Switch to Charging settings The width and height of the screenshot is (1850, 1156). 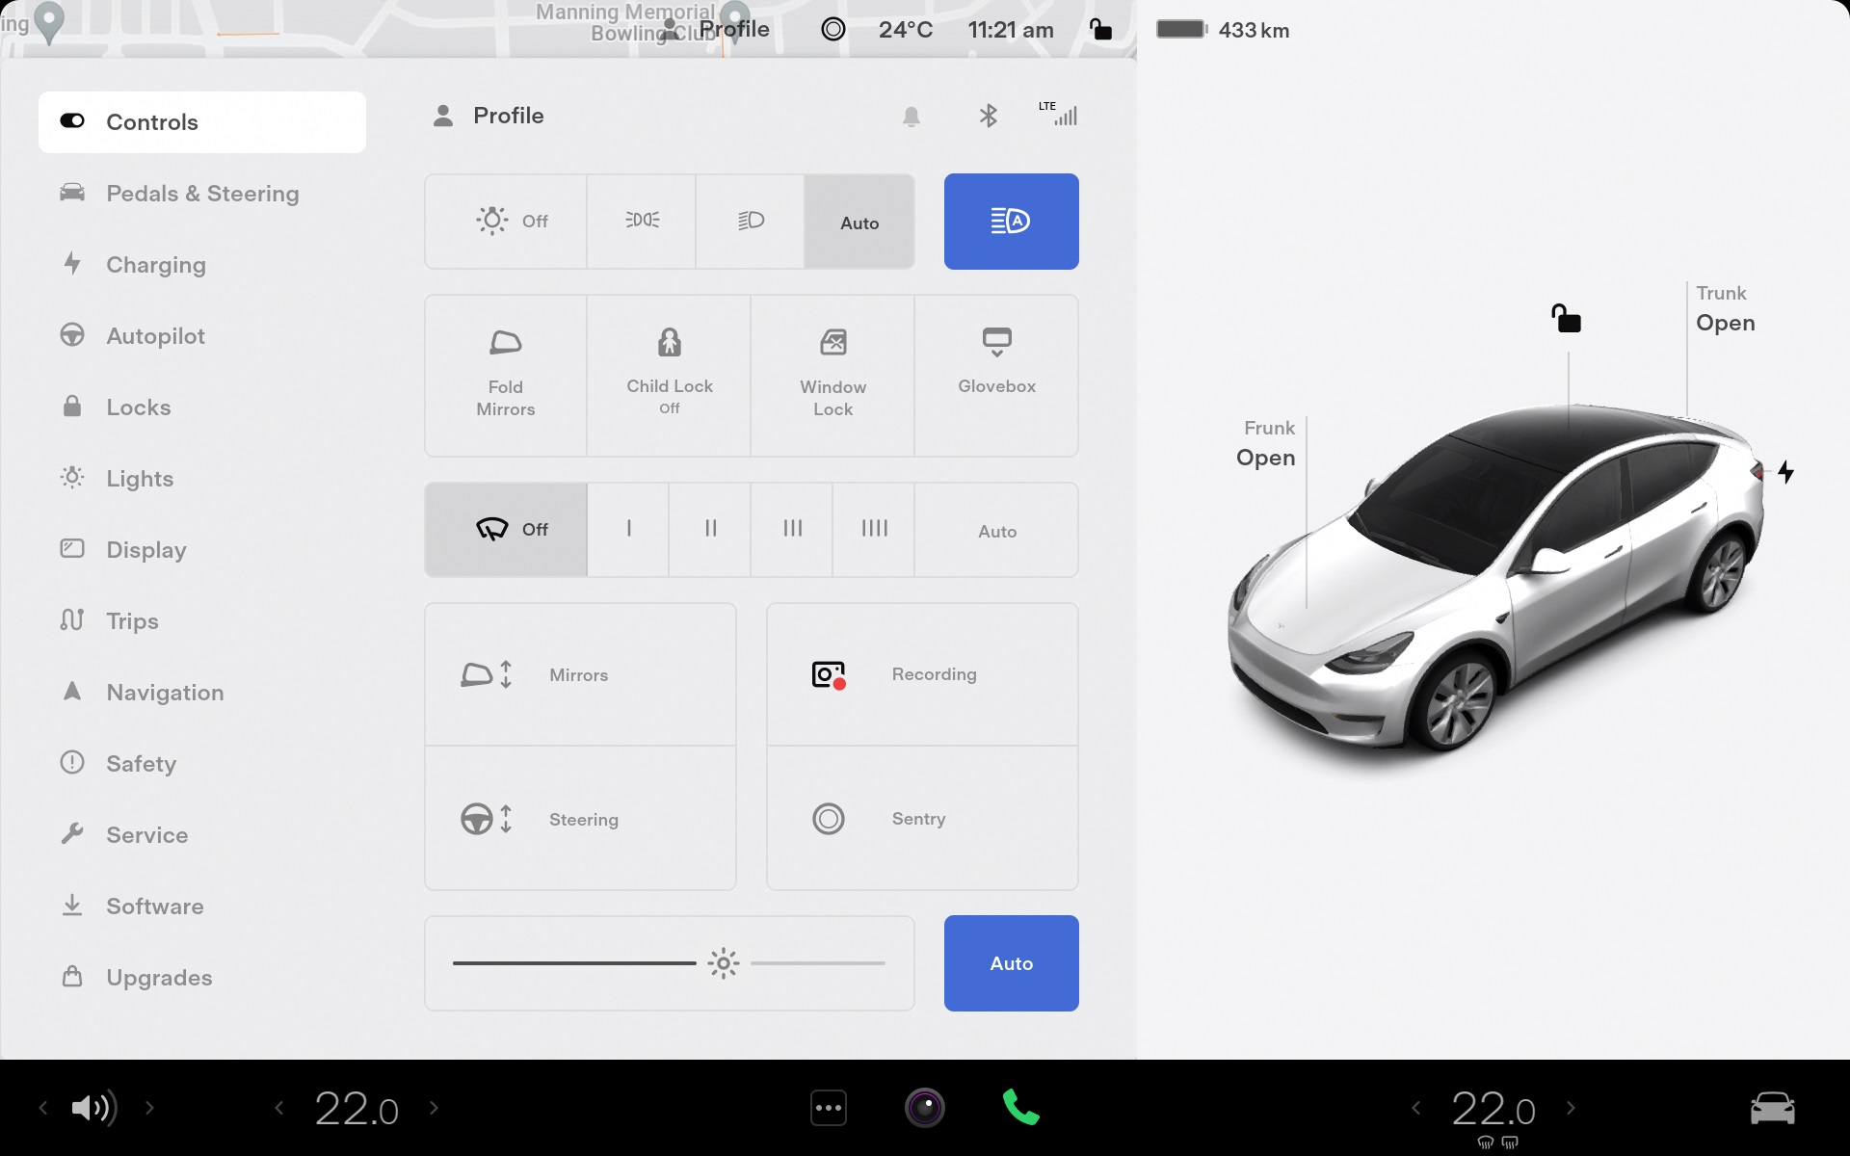(x=155, y=265)
